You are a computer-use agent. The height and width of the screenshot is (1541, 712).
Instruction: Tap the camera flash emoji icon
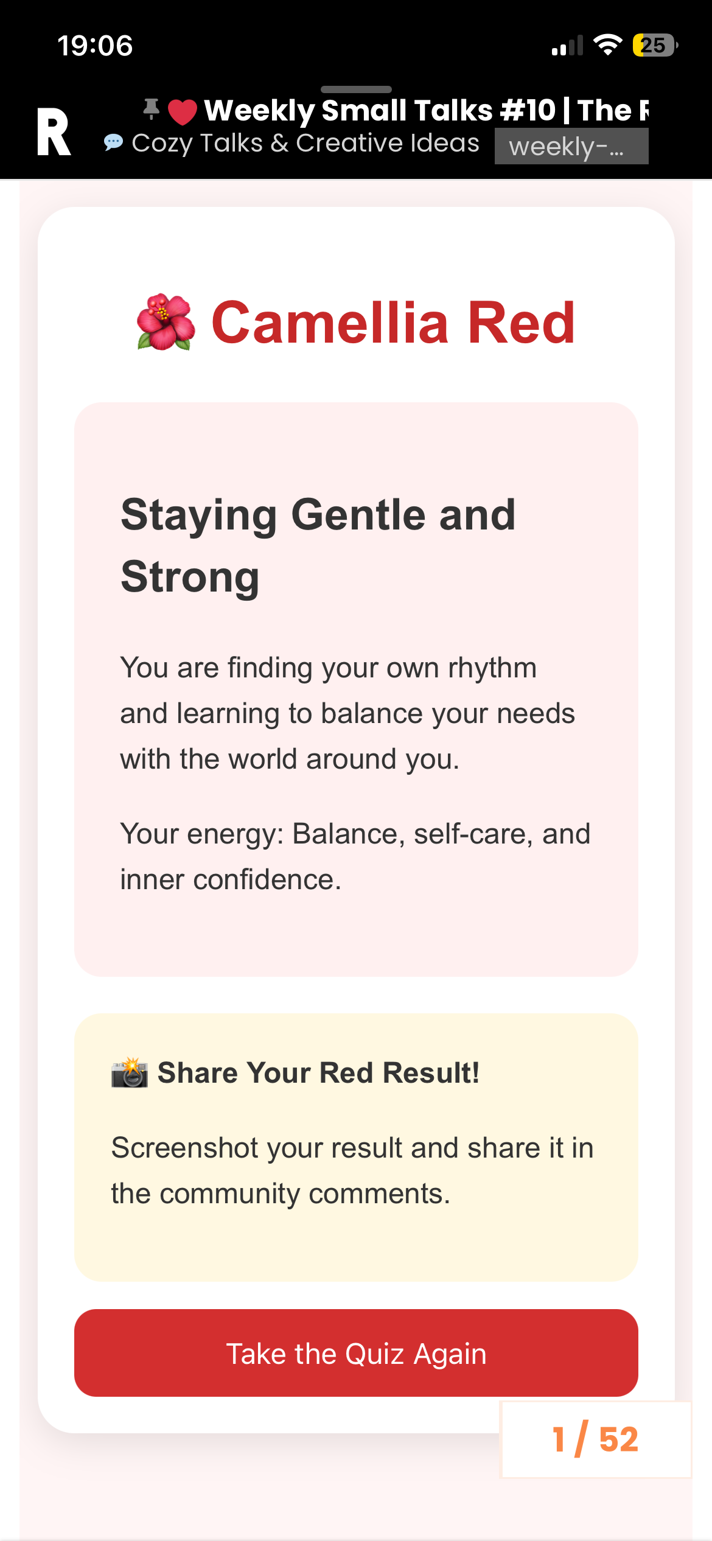[130, 1072]
